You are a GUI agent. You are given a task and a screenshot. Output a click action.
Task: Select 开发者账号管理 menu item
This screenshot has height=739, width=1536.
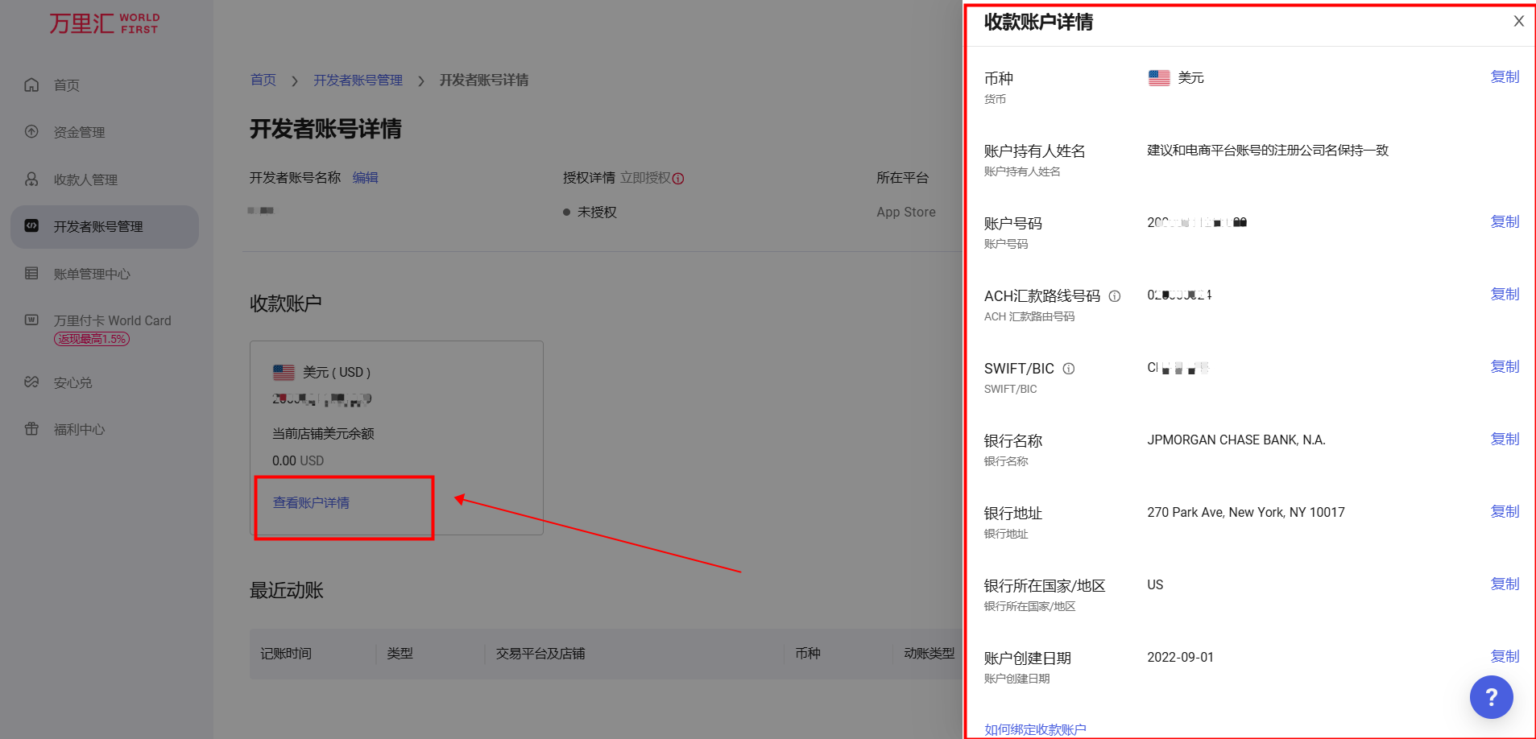tap(105, 227)
